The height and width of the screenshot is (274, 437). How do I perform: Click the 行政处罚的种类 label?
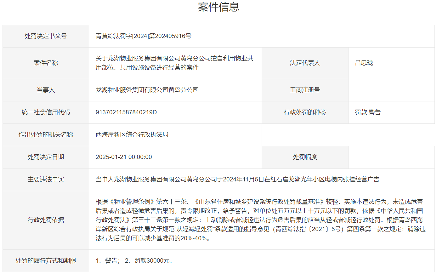click(x=305, y=112)
